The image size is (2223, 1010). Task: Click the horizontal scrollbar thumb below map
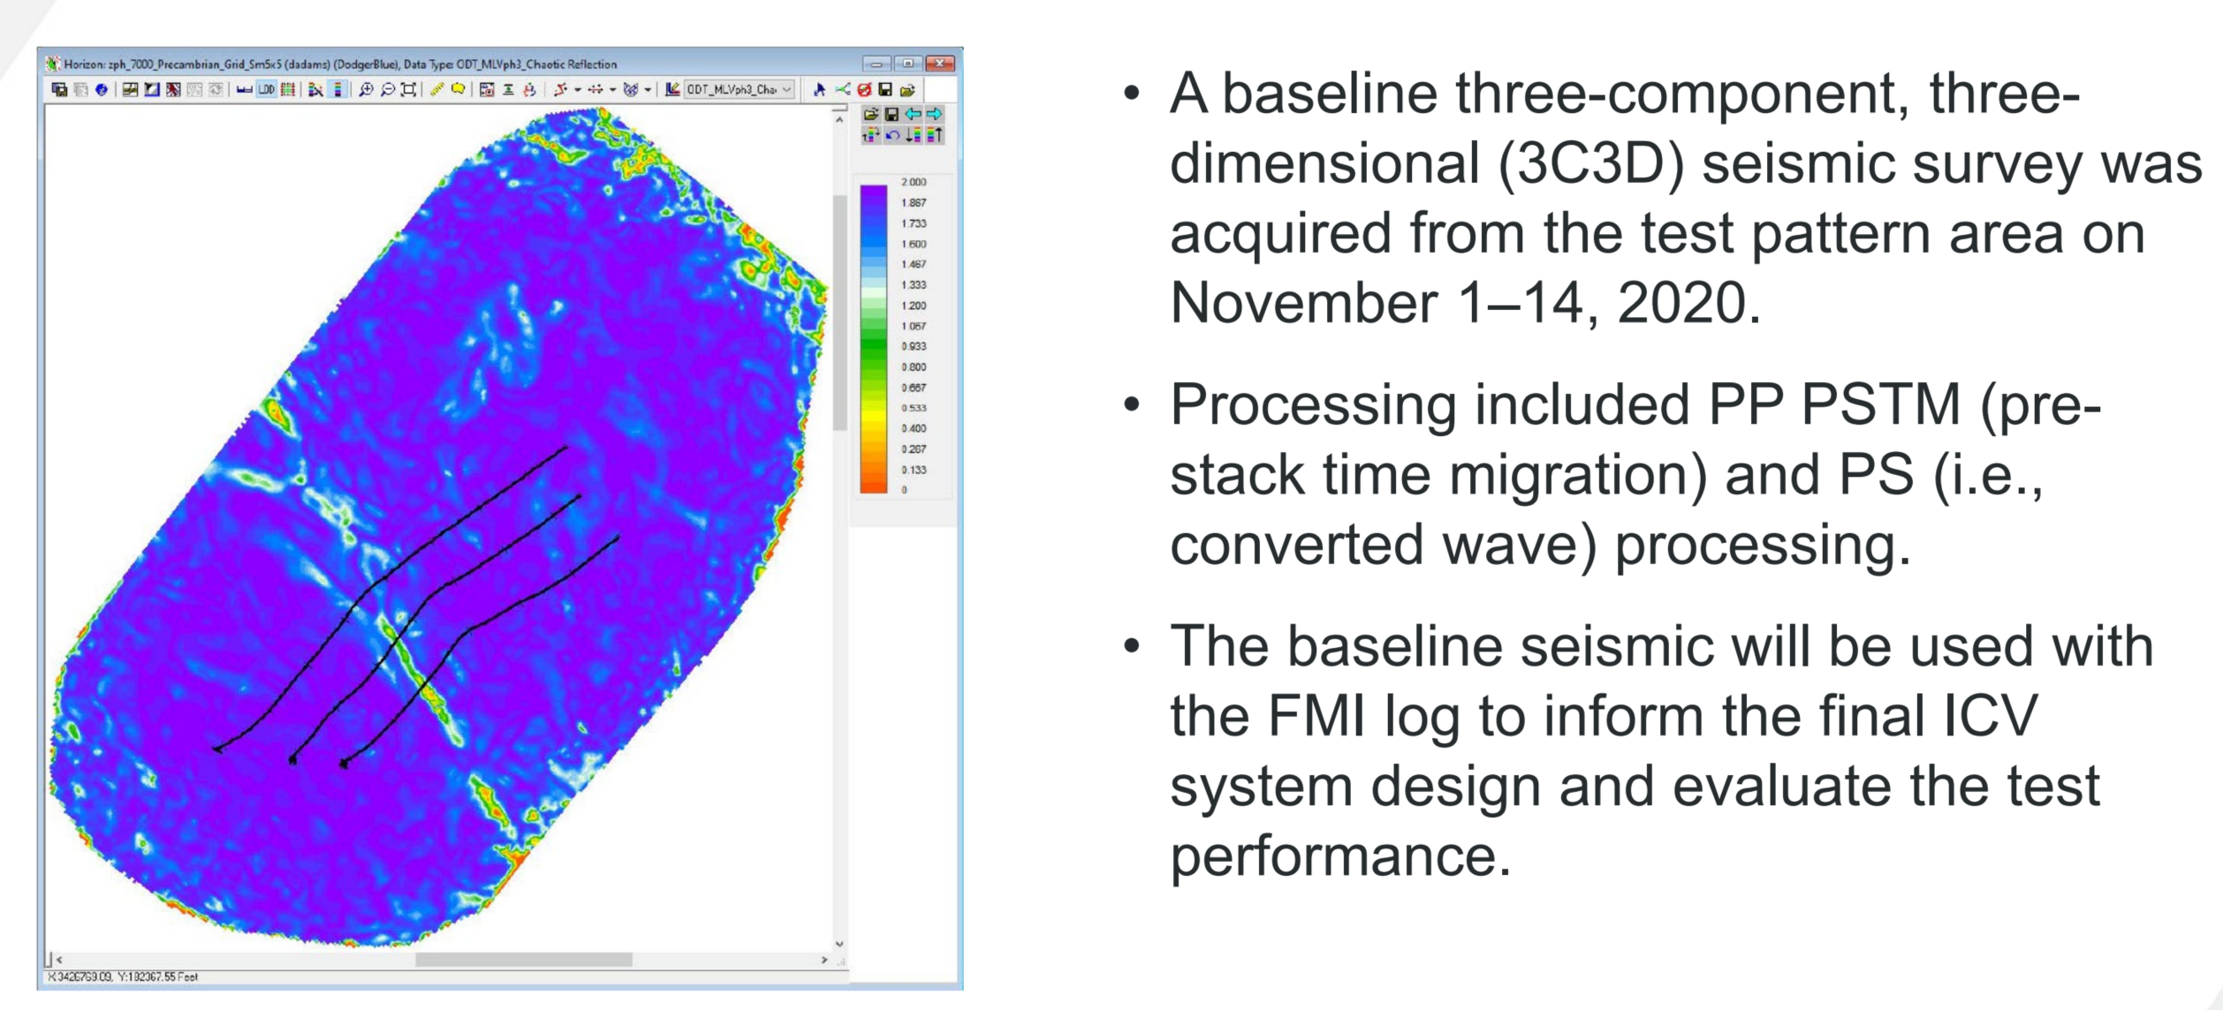(523, 959)
